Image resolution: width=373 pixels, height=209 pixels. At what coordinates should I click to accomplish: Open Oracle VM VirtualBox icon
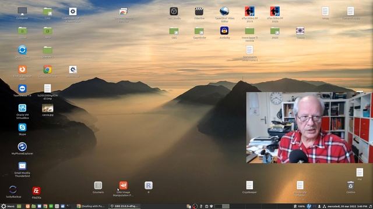(22, 109)
